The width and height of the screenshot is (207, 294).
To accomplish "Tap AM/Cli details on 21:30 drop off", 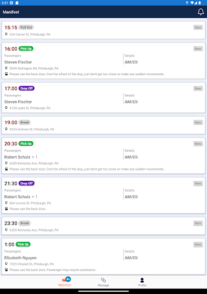I will pyautogui.click(x=131, y=197).
